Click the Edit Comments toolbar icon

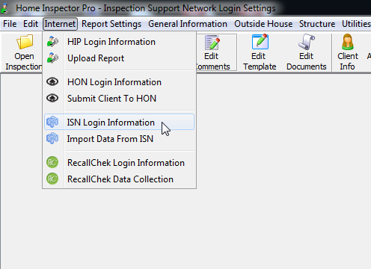point(212,43)
